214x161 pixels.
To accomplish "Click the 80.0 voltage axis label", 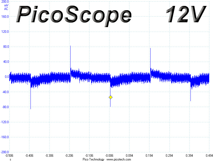I will tap(6, 47).
